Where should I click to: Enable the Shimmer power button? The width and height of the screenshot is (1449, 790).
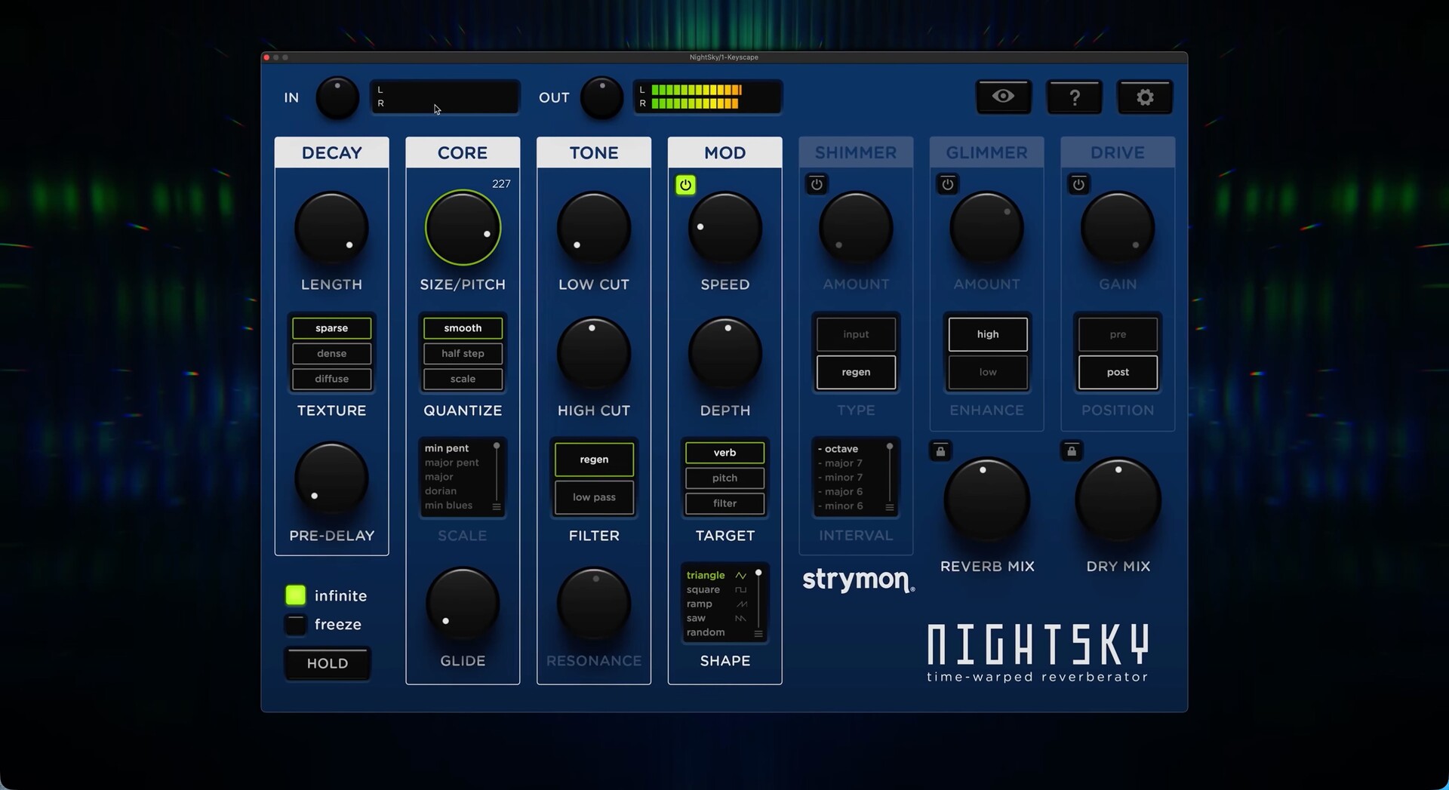coord(817,184)
